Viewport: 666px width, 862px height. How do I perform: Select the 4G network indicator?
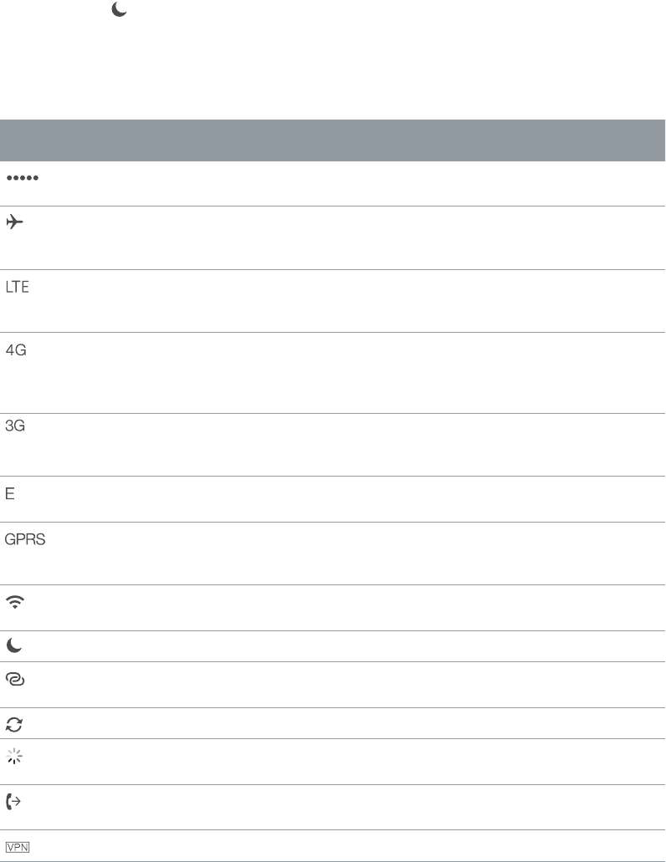[x=17, y=350]
